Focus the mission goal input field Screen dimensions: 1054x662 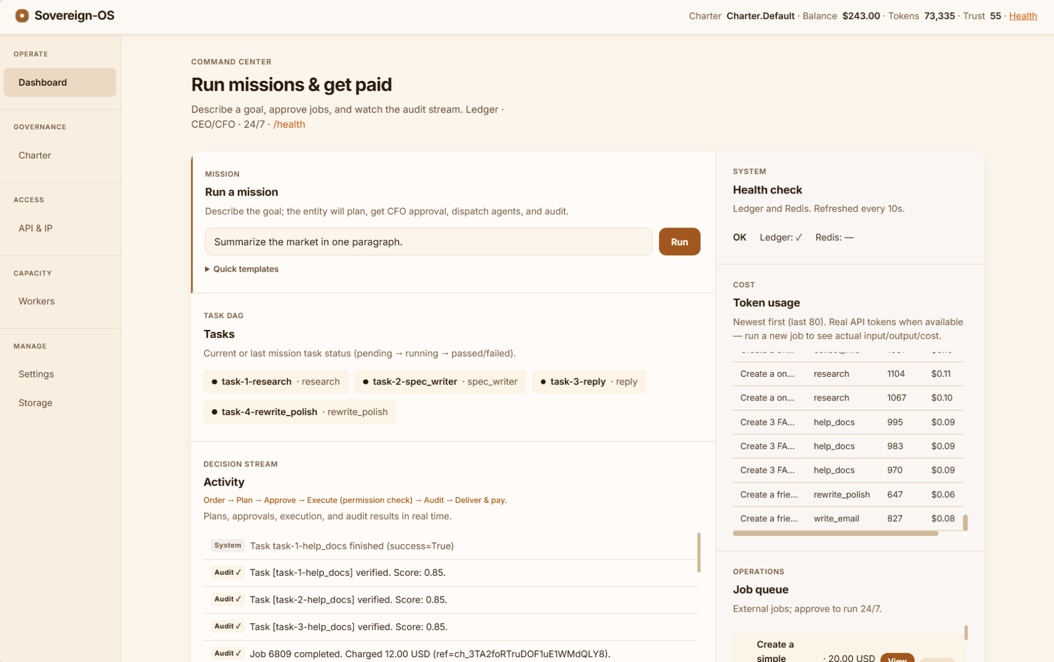428,242
